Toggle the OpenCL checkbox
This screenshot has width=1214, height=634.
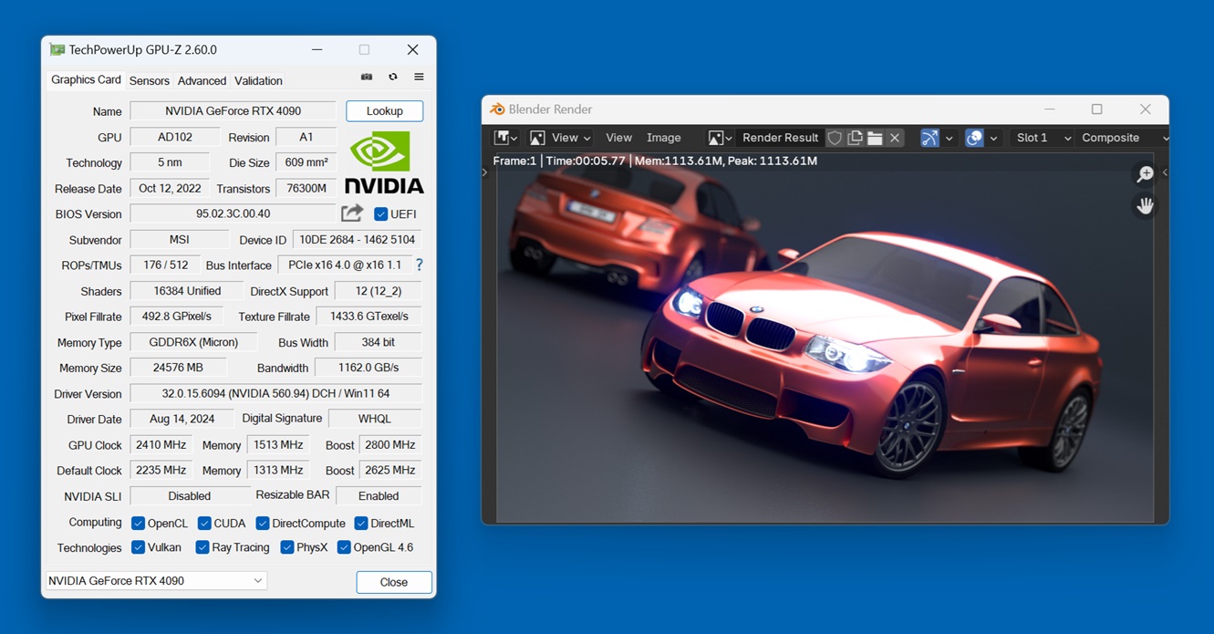[x=138, y=524]
